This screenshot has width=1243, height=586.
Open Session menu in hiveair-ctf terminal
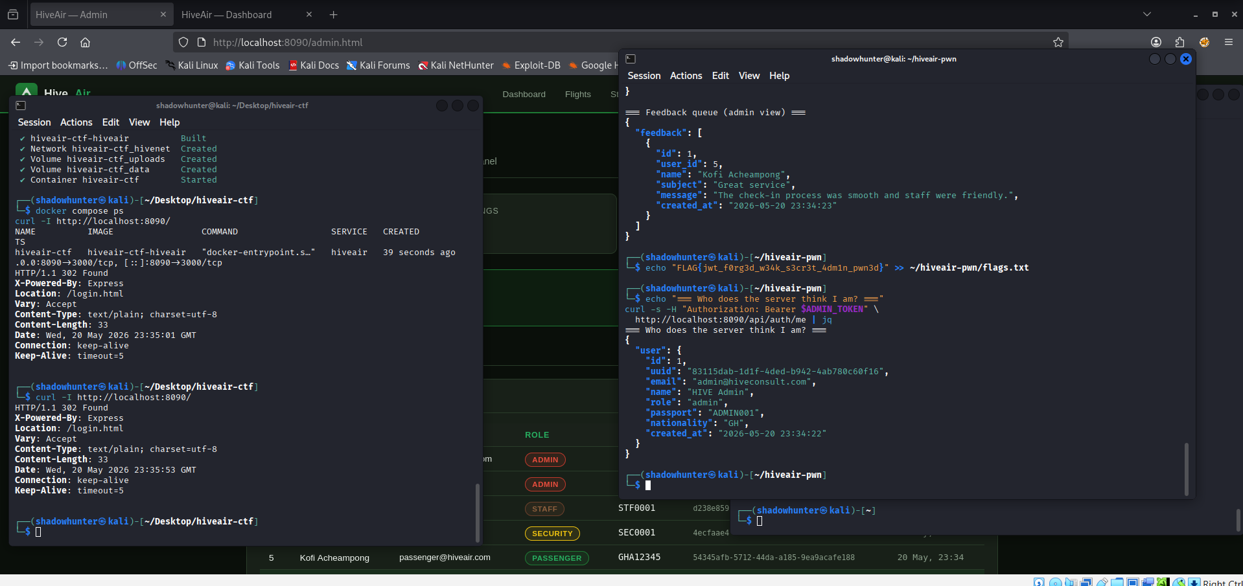pos(34,122)
